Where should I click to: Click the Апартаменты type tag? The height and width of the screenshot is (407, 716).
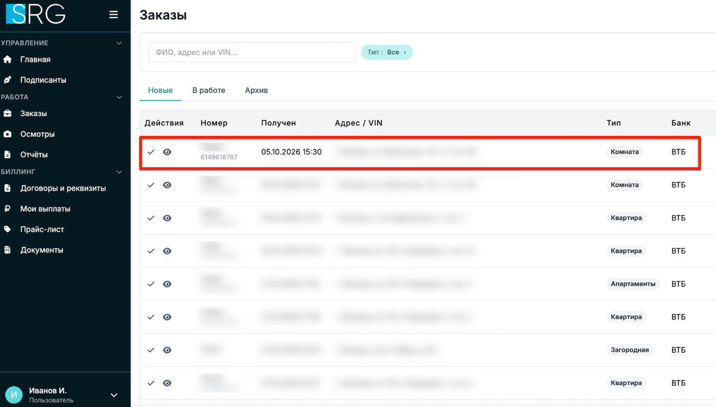pos(633,284)
